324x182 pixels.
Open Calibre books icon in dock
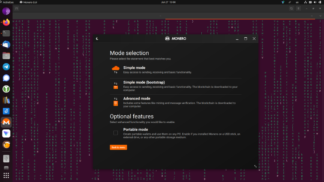tap(6, 100)
